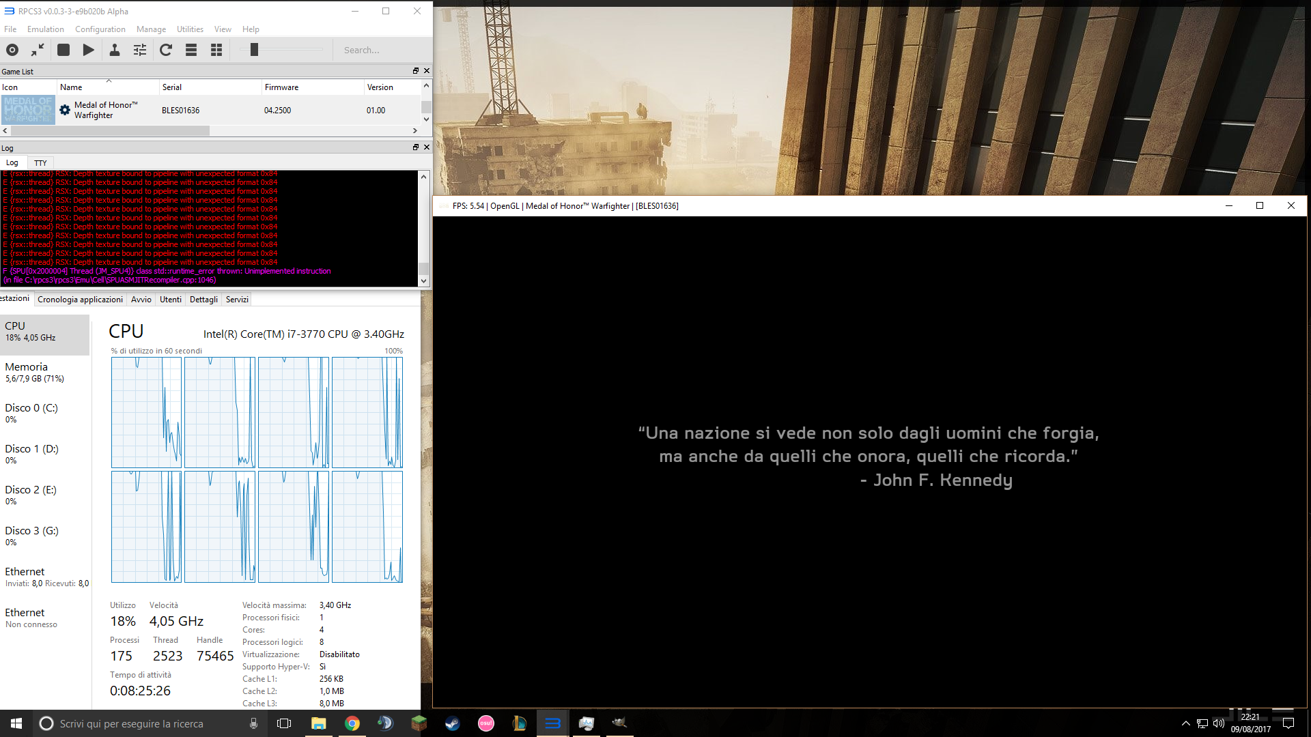This screenshot has height=737, width=1311.
Task: Switch game list to grid view
Action: tap(216, 50)
